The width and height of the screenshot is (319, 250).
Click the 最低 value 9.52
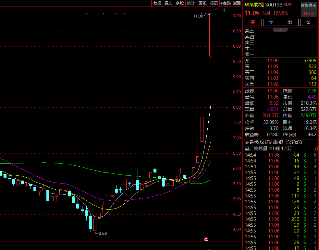pos(274,103)
